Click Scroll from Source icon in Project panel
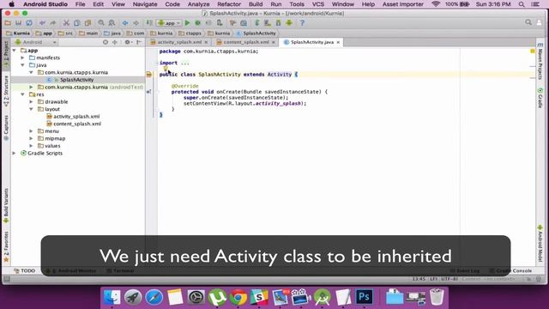549x309 pixels. click(x=105, y=42)
